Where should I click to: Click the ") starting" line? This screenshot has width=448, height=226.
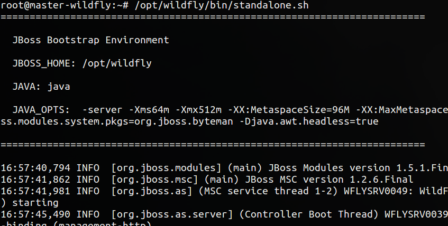(30, 203)
